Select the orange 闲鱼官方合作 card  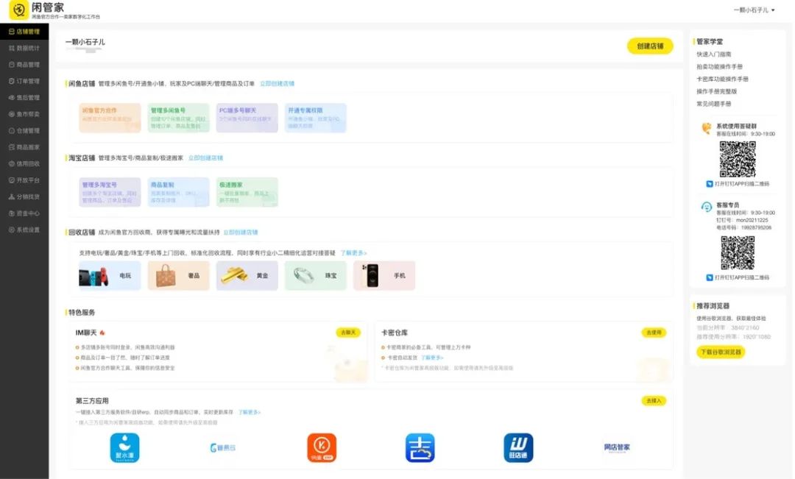point(110,118)
